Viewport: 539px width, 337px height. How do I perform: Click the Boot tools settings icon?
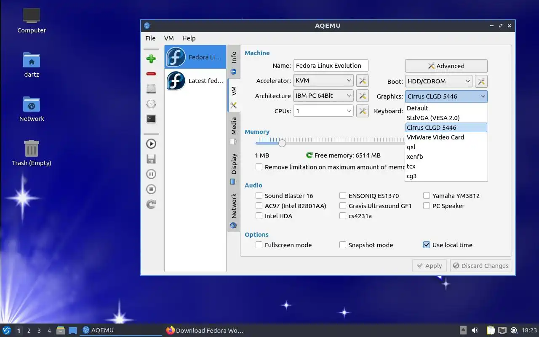tap(481, 81)
